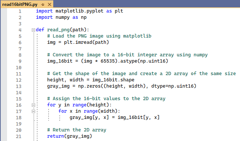Click the pin icon on read16bitPNG.py tab
240x141 pixels.
(43, 4)
